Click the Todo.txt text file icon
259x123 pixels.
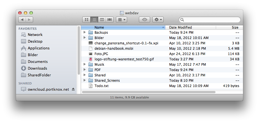[91, 86]
